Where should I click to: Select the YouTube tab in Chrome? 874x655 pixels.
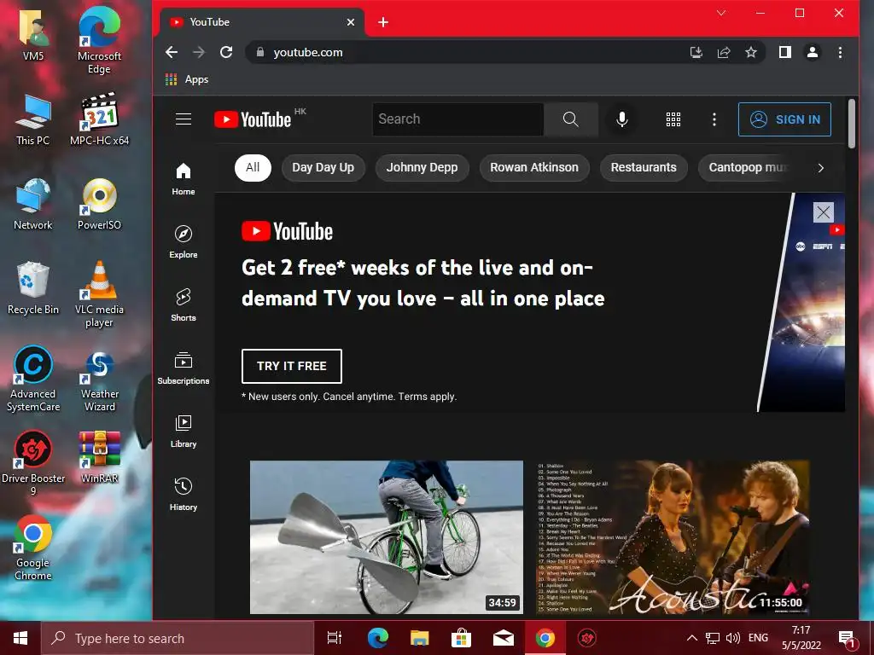pyautogui.click(x=262, y=22)
